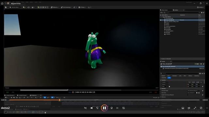Screen dimensions: 209x117
Task: Select the demo2 video title
Action: [x=5, y=108]
